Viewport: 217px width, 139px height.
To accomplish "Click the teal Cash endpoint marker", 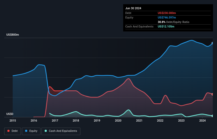I will [213, 116].
